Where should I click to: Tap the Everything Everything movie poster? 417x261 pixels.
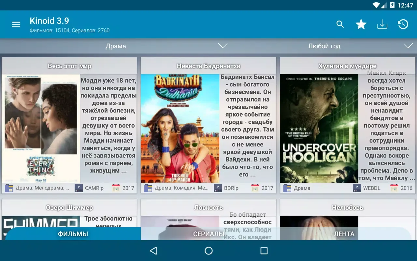(x=41, y=129)
